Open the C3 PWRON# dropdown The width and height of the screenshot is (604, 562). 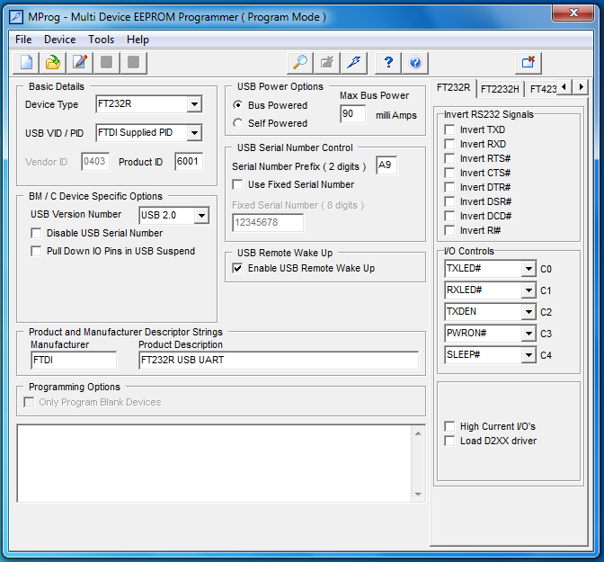click(x=528, y=334)
